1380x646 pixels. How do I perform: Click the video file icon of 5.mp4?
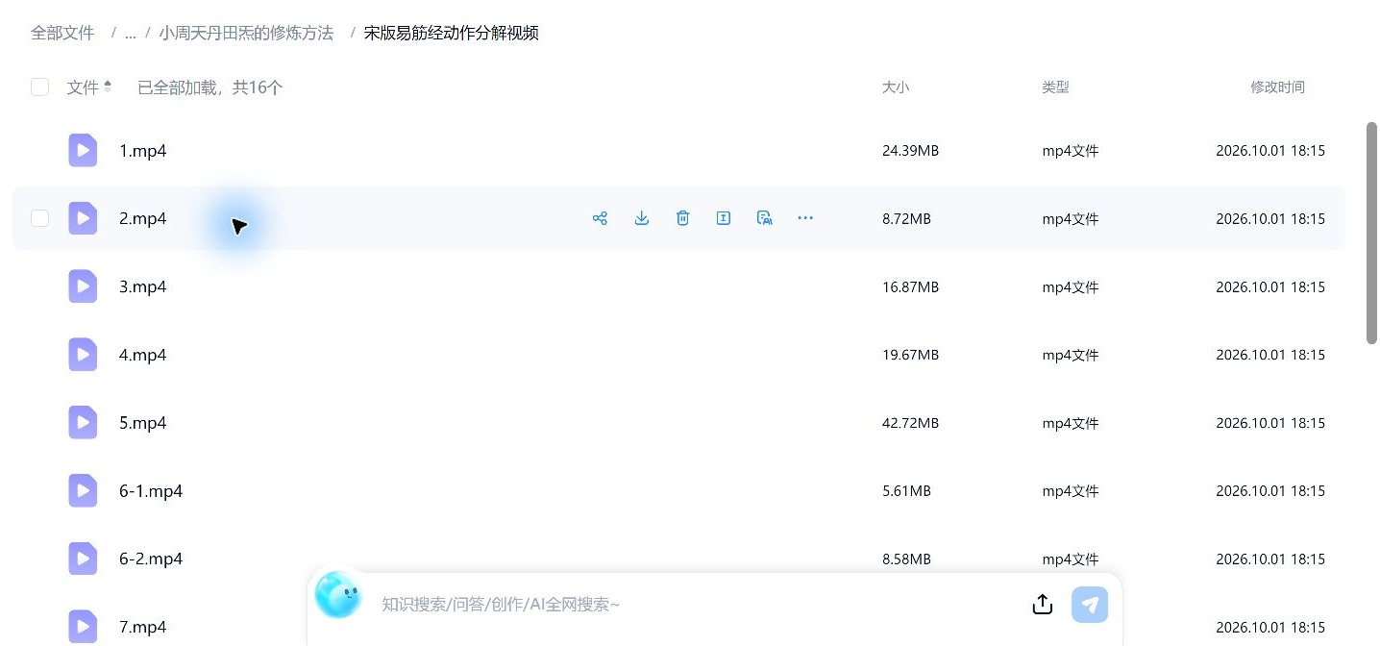coord(83,423)
